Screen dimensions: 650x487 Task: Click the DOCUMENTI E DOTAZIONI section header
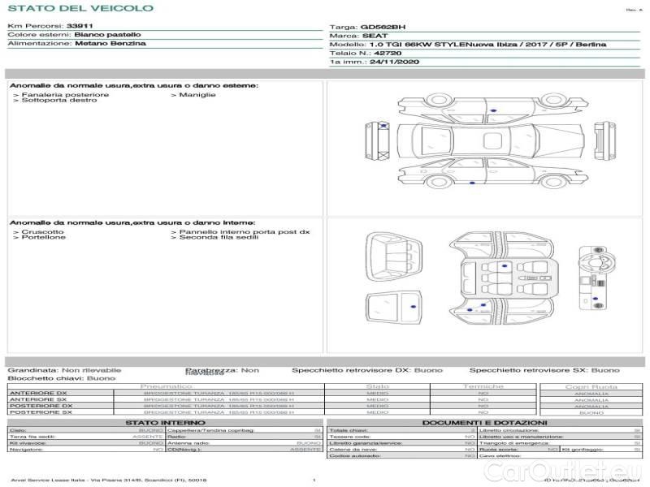point(484,423)
